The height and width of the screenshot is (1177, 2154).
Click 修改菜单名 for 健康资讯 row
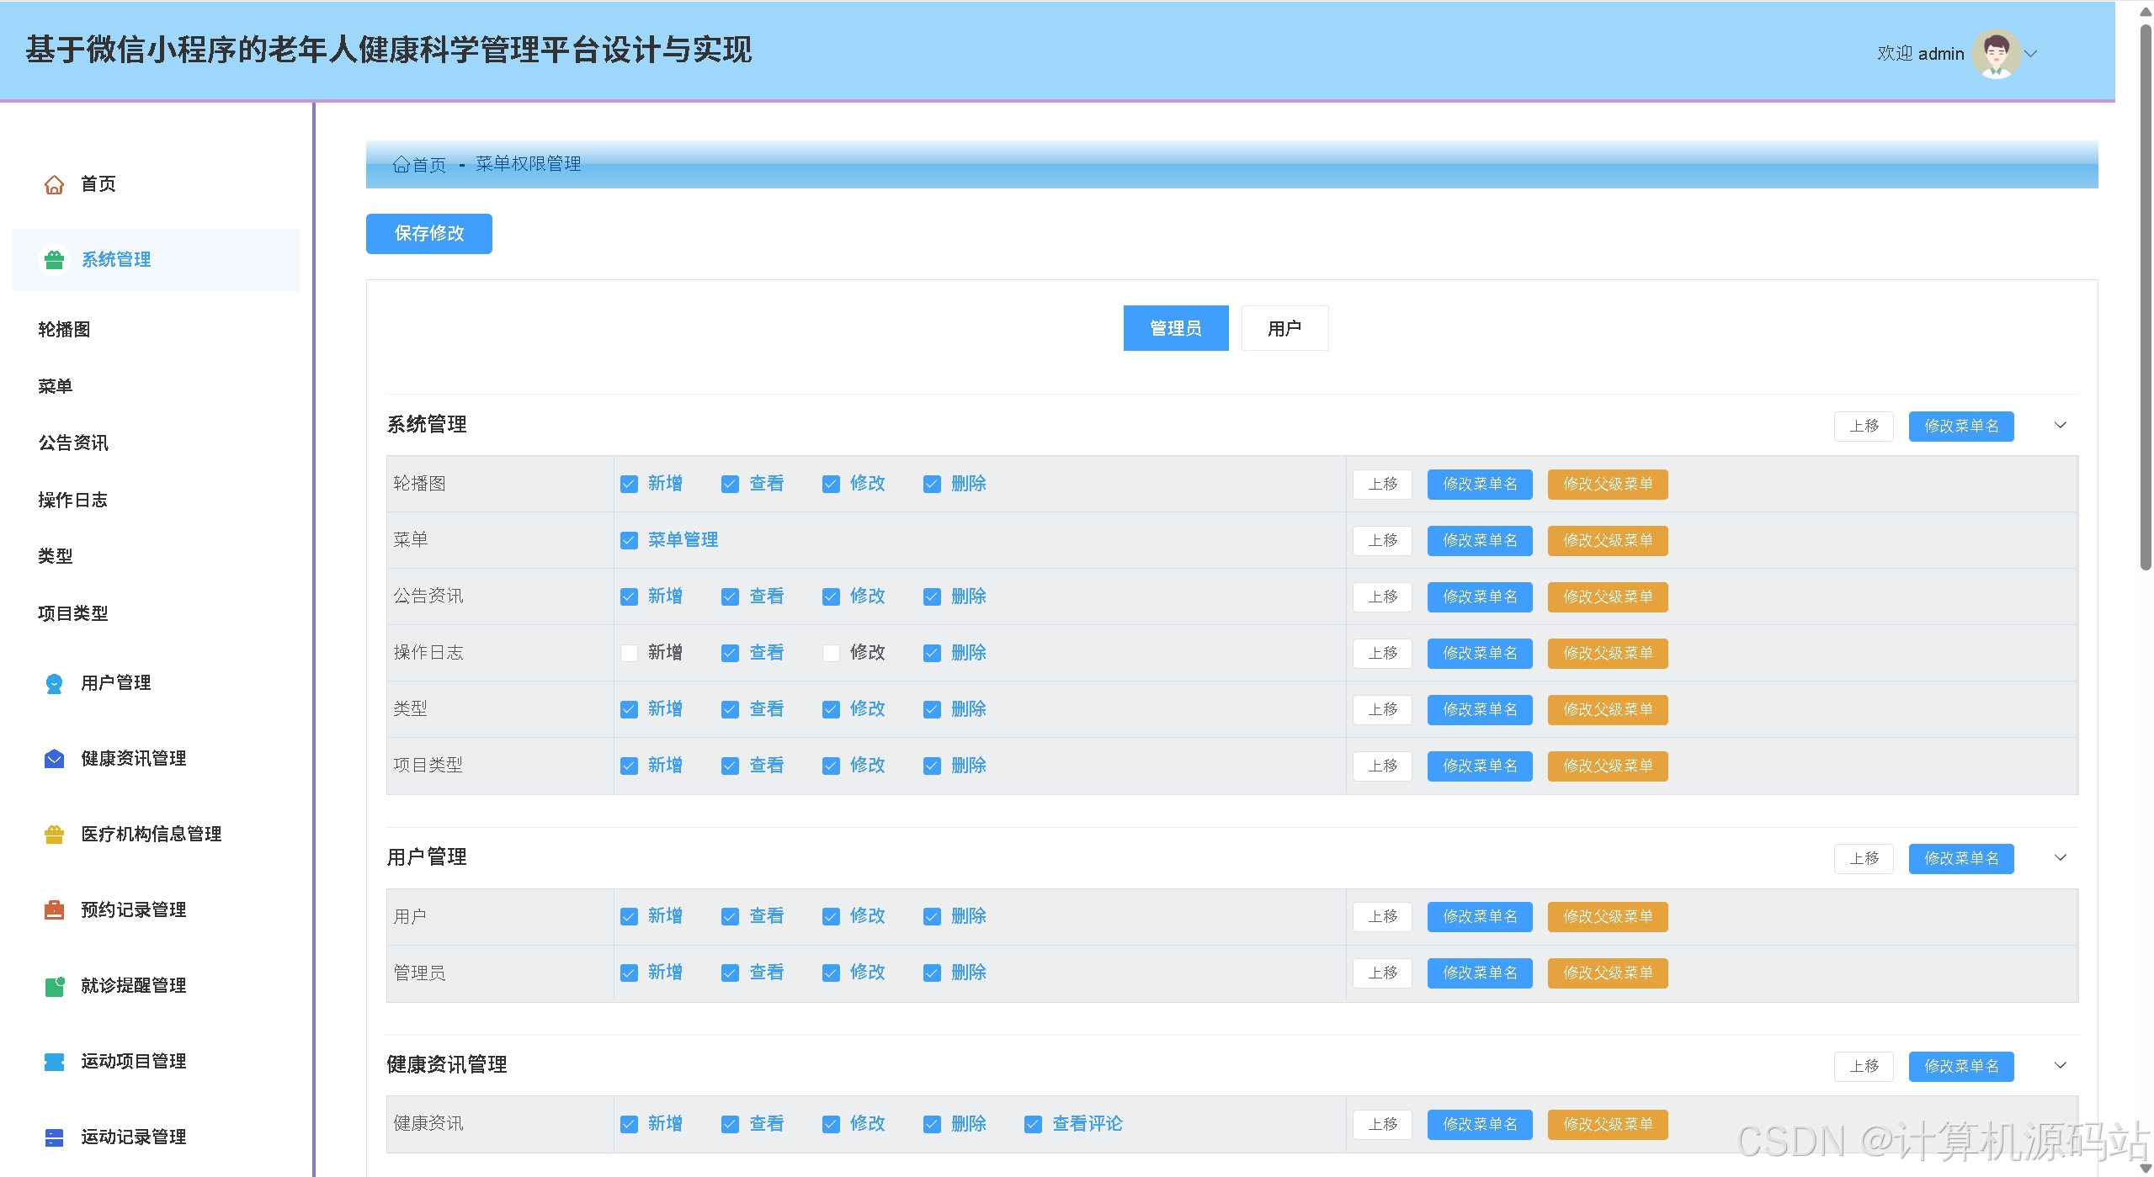(1480, 1125)
